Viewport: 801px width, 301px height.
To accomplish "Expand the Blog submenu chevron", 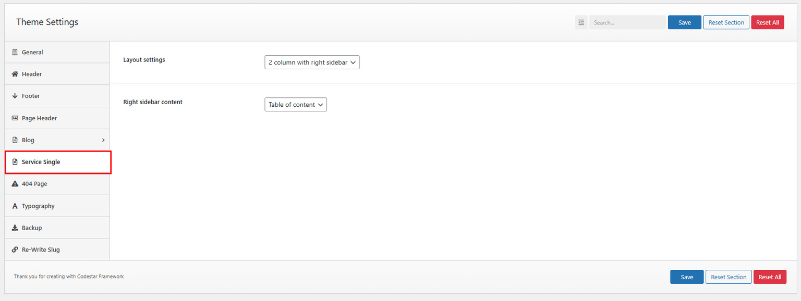I will click(103, 140).
